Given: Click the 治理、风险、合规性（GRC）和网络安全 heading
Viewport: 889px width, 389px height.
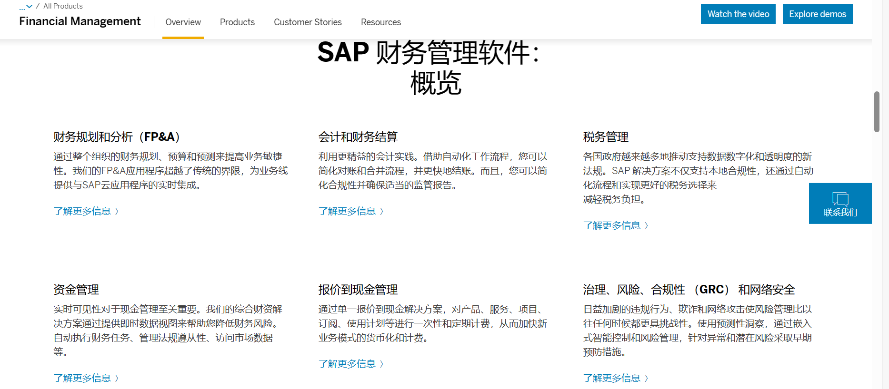Looking at the screenshot, I should coord(689,290).
